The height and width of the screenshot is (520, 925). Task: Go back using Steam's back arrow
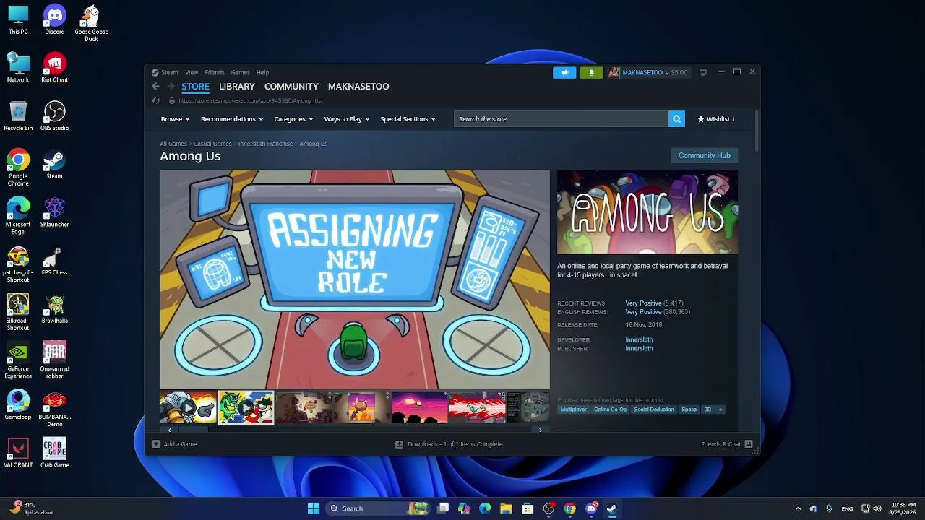pyautogui.click(x=155, y=87)
